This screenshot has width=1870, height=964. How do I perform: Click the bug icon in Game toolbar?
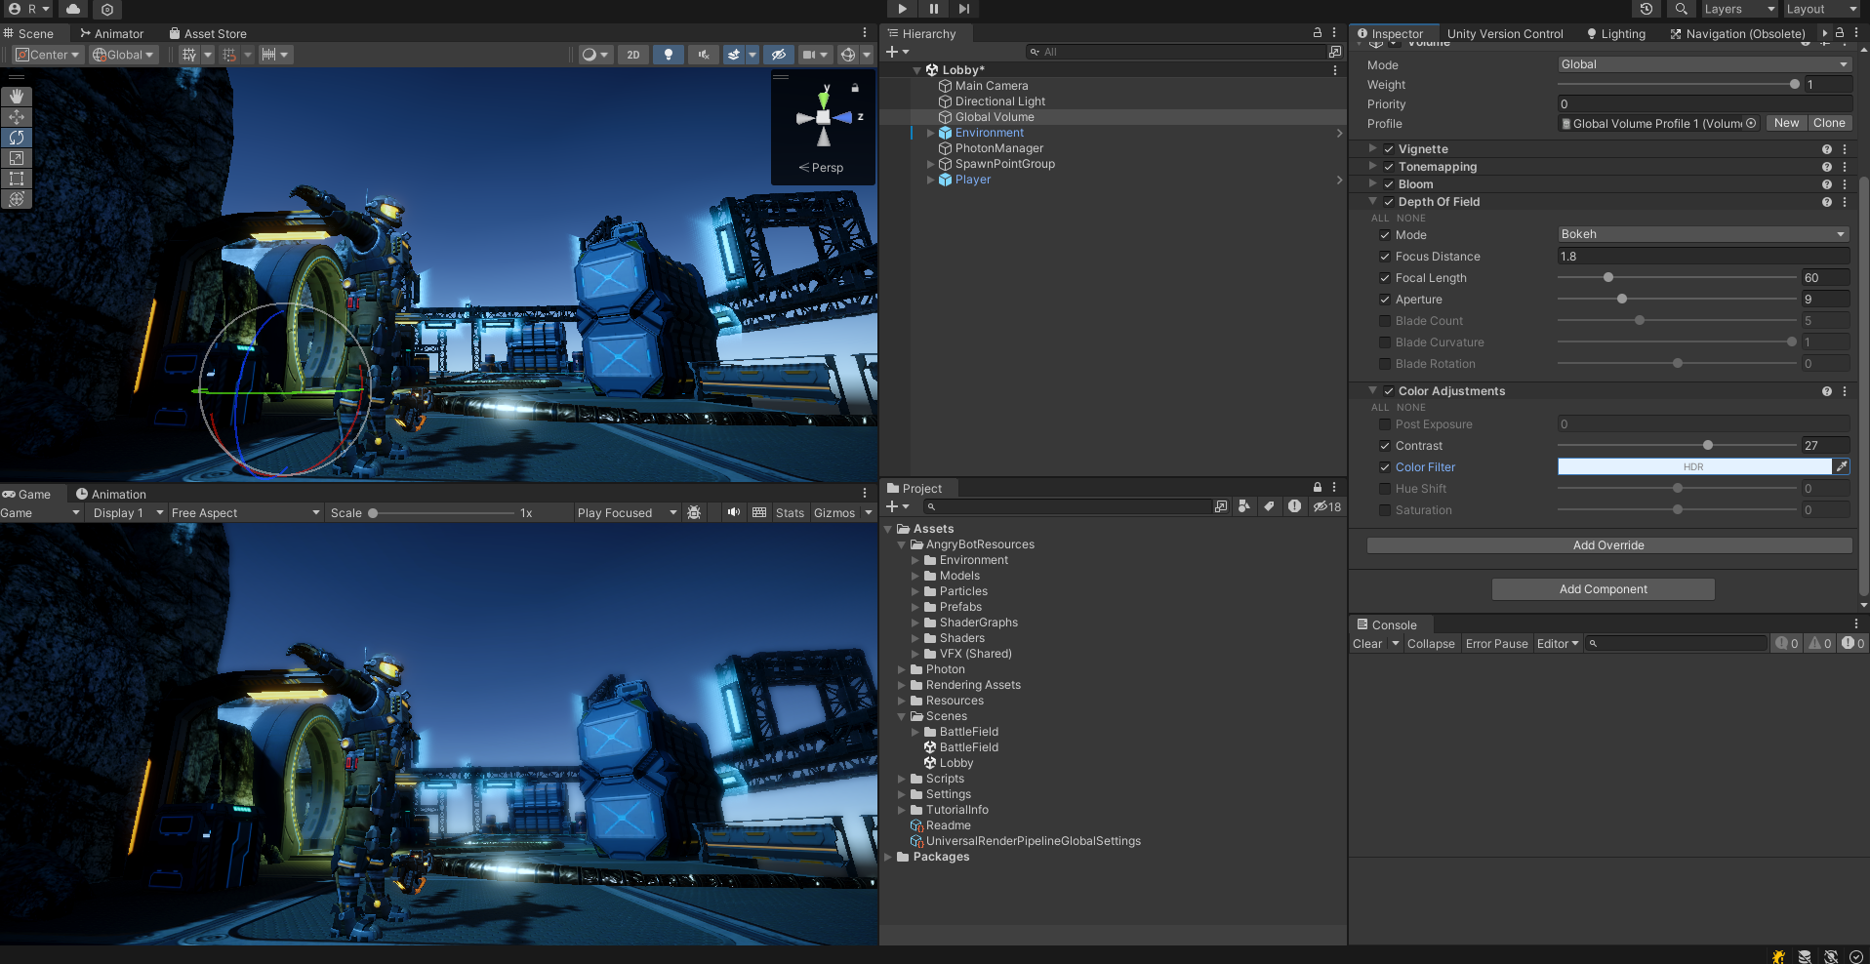[x=694, y=512]
